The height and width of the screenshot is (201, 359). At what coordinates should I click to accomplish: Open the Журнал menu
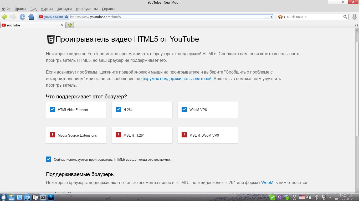click(x=47, y=9)
